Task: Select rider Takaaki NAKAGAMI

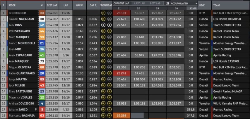Action: pyautogui.click(x=22, y=19)
